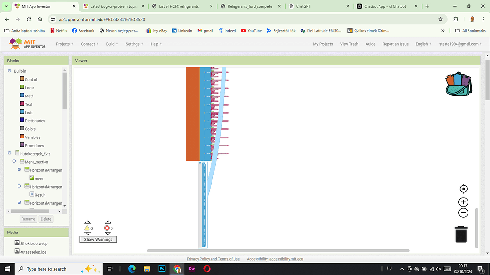Go back with the browser back arrow
The image size is (490, 275).
[7, 19]
